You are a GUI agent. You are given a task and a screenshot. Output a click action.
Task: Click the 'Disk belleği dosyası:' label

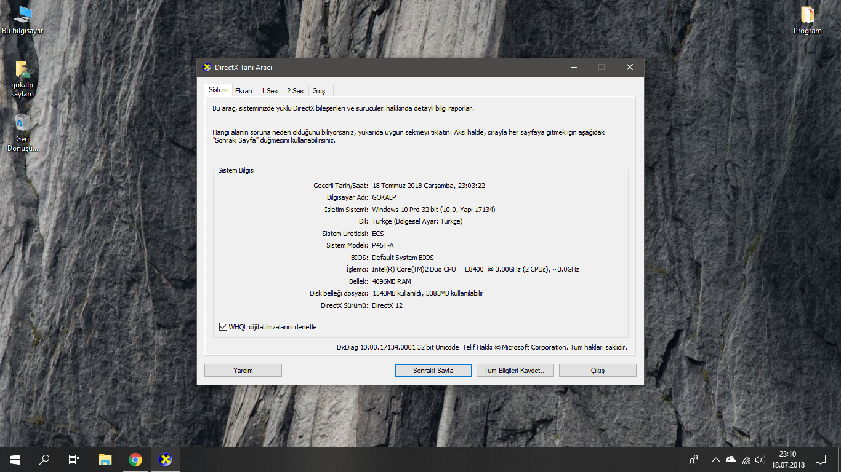point(339,293)
